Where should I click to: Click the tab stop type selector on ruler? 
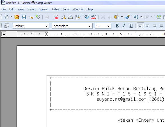point(4,34)
